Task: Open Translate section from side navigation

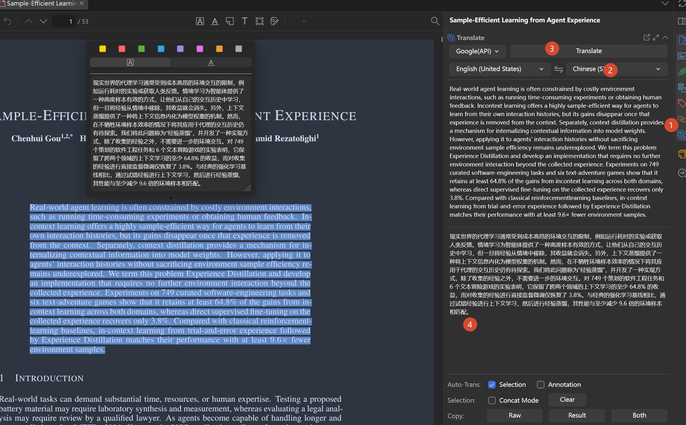Action: (x=682, y=135)
